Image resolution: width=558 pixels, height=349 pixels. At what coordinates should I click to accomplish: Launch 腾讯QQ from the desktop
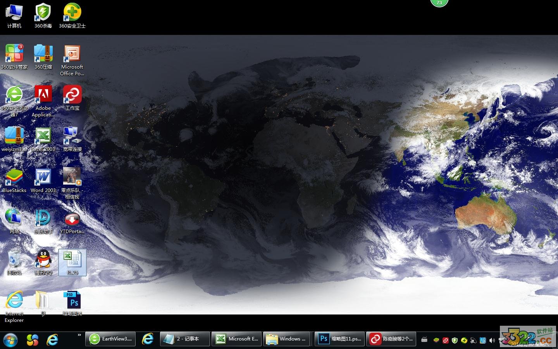point(43,263)
